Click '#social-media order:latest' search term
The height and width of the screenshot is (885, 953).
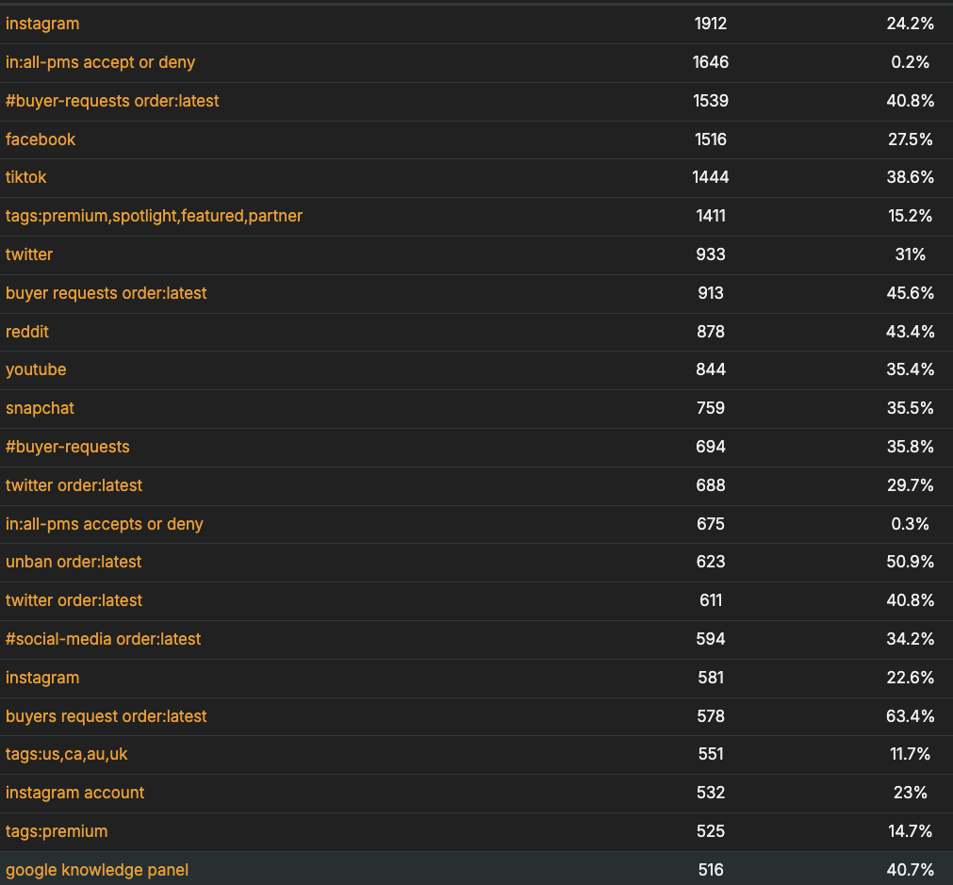(104, 639)
